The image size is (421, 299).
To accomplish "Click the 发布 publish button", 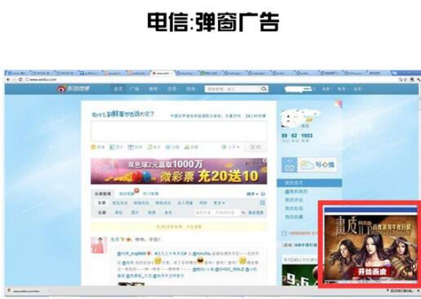I will click(x=255, y=147).
